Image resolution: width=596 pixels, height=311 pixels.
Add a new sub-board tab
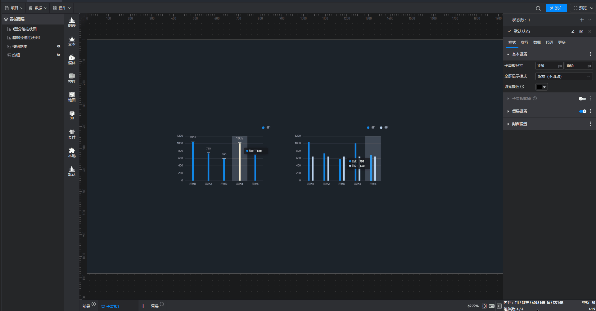[143, 306]
